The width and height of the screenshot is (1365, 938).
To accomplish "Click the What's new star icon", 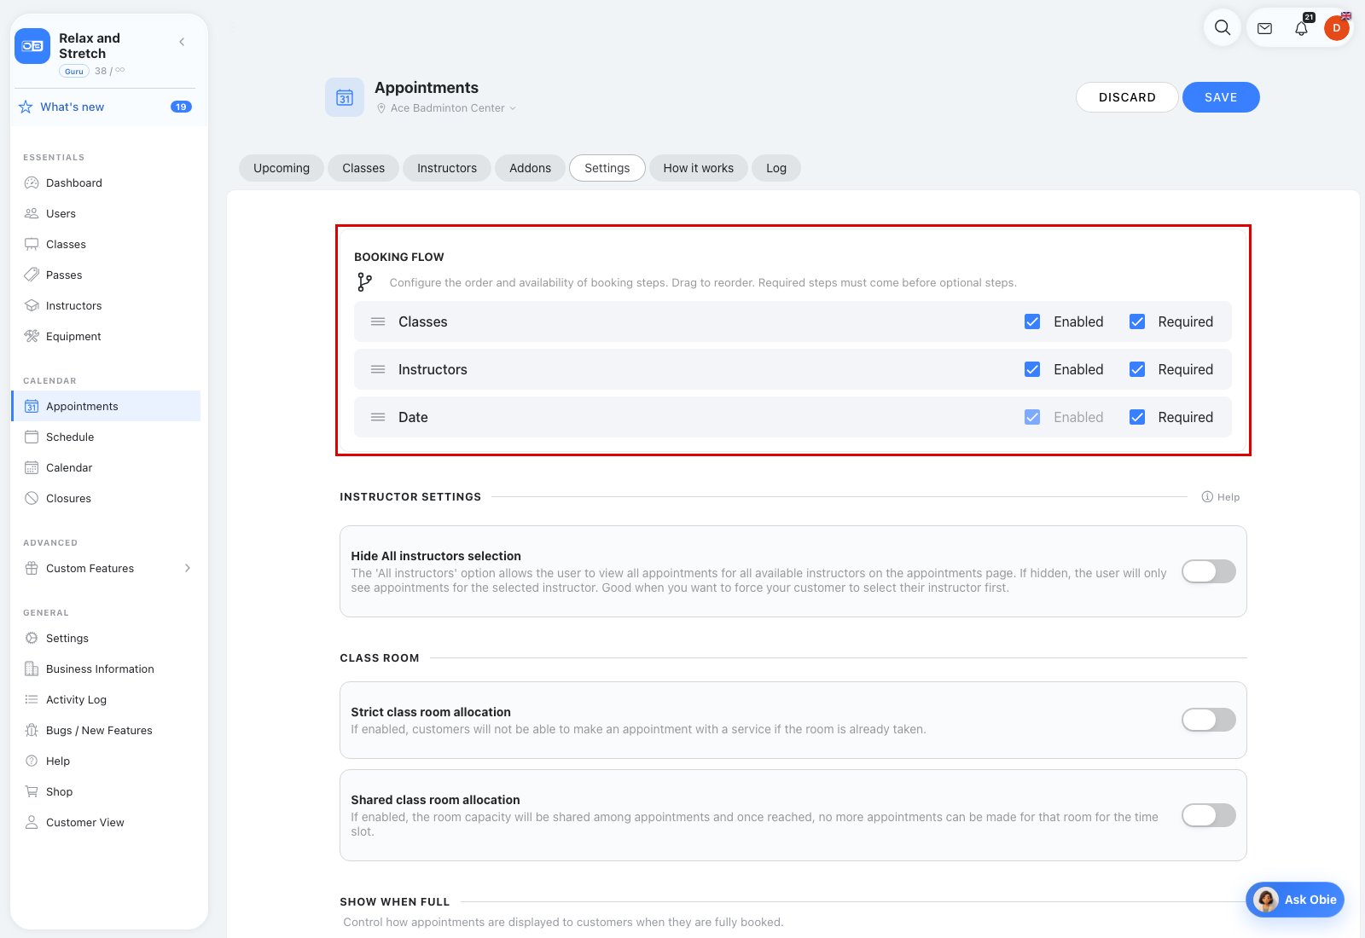I will click(26, 107).
